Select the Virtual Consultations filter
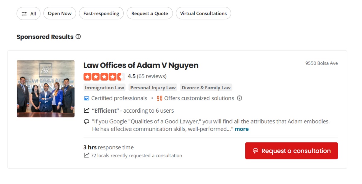The image size is (362, 184). coord(203,14)
